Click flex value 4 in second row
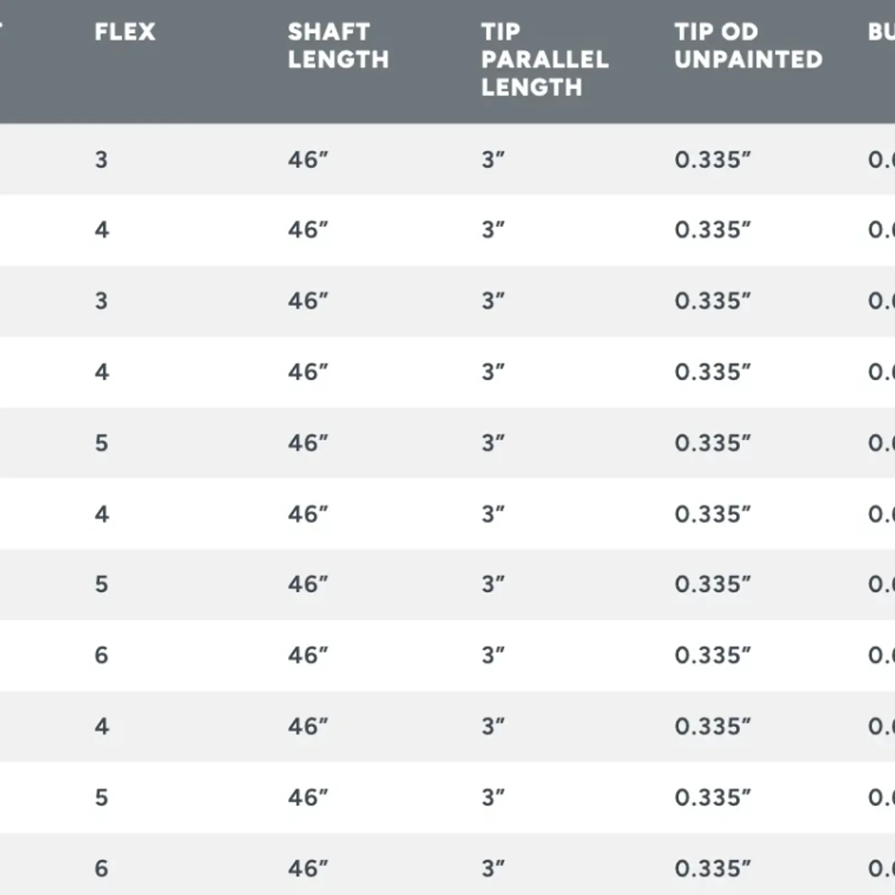This screenshot has width=895, height=895. [101, 230]
